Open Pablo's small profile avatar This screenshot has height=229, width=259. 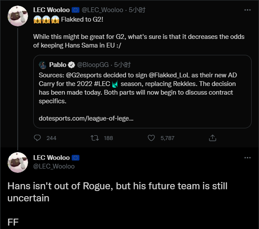[x=43, y=65]
